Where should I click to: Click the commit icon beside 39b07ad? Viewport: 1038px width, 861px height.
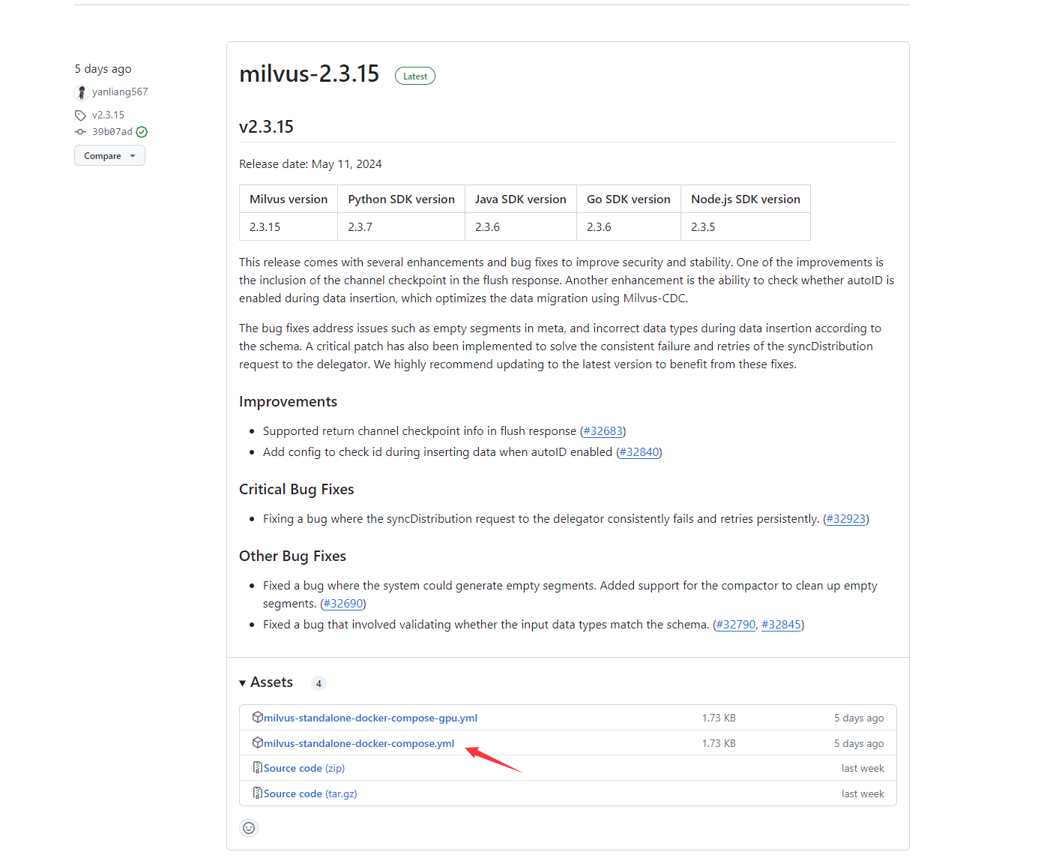[80, 132]
